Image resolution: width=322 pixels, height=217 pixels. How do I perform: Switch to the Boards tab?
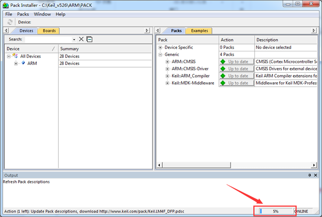tap(49, 31)
